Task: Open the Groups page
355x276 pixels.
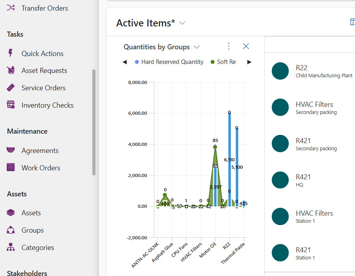Action: (x=33, y=230)
